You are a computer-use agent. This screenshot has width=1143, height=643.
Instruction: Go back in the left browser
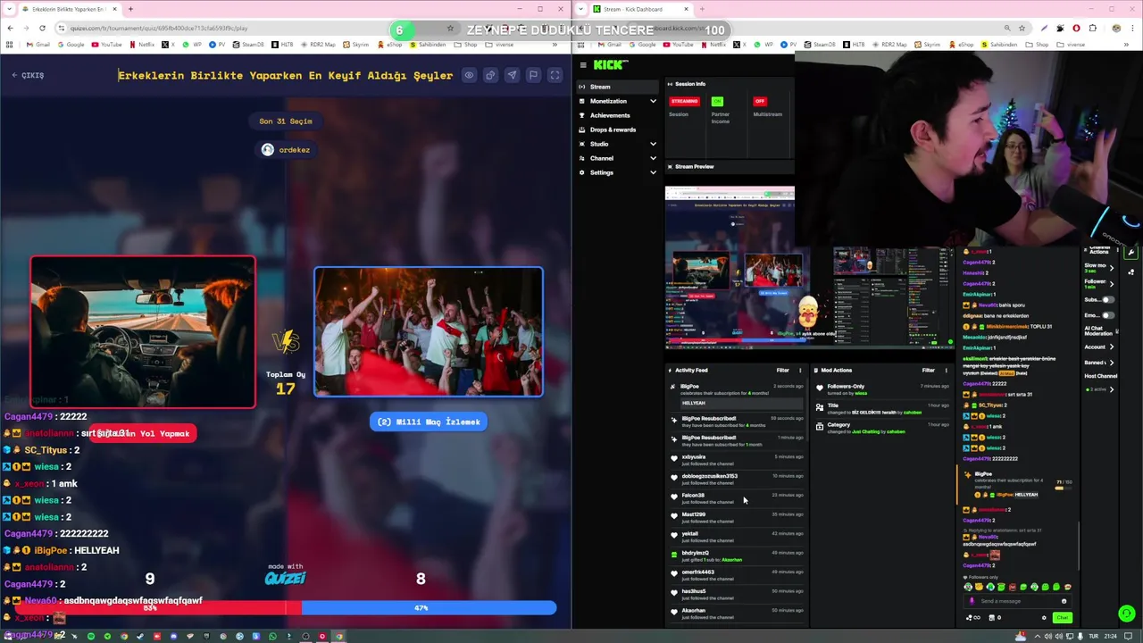10,29
